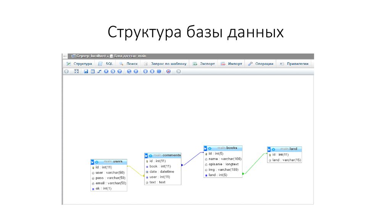Click the reload icon with checkmark
391x219 pixels.
(x=113, y=71)
